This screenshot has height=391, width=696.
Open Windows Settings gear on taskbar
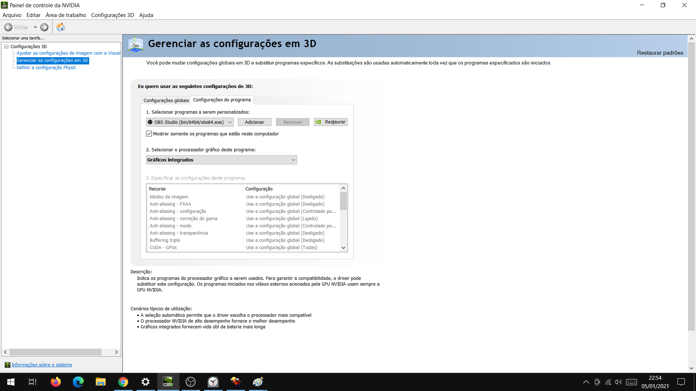145,382
